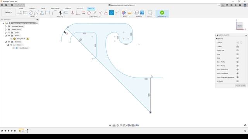Click the Interference icon in Inspect

[124, 13]
